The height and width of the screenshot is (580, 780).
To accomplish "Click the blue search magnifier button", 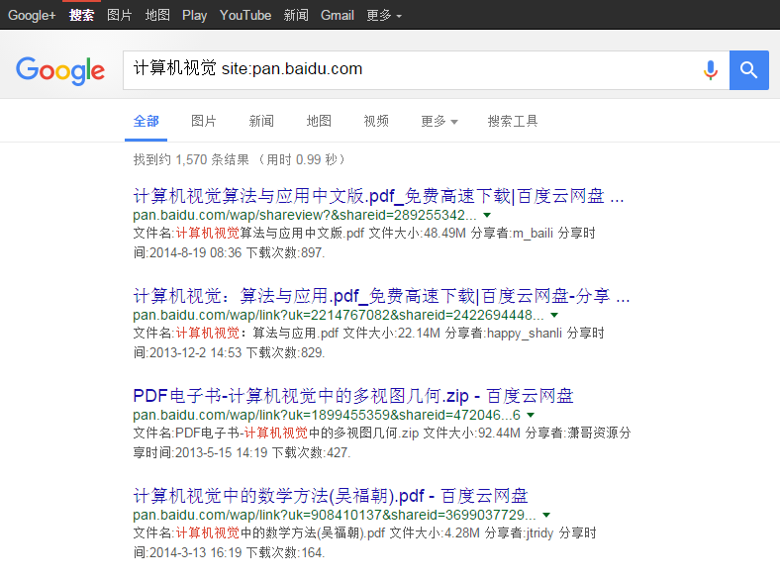I will pos(749,70).
